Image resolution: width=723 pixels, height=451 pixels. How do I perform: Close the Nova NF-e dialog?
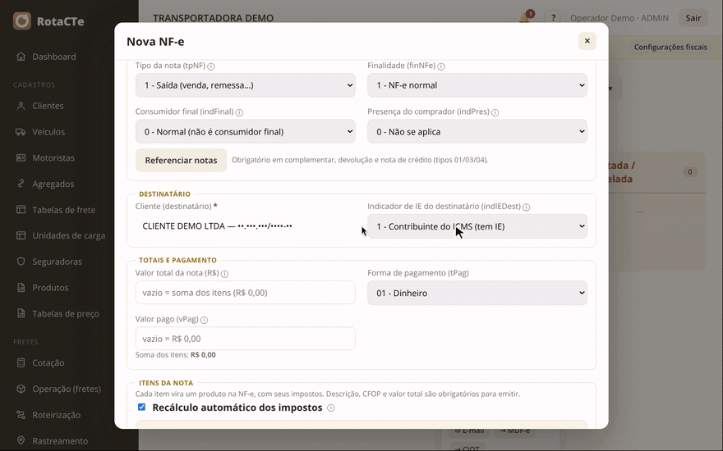[587, 41]
